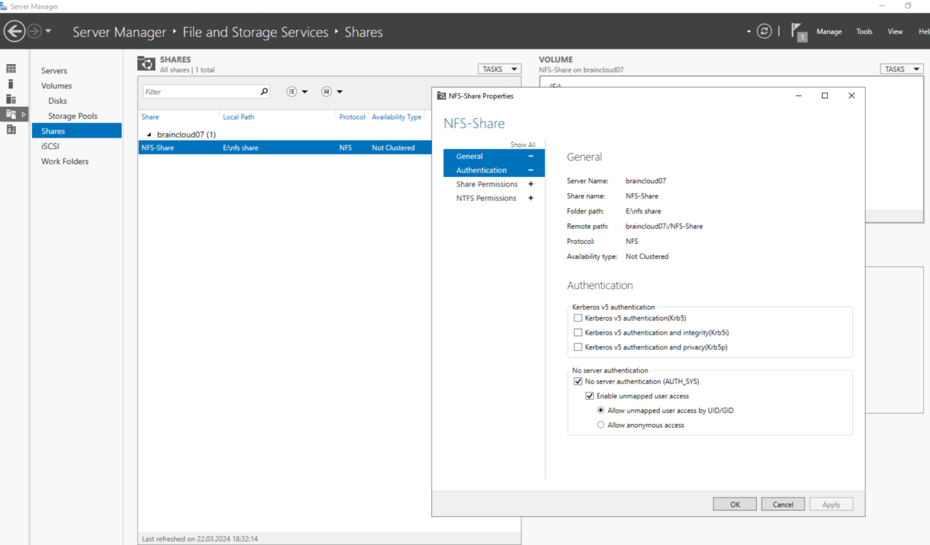Collapse the braincloud07 share group
Screen dimensions: 930x545
149,134
